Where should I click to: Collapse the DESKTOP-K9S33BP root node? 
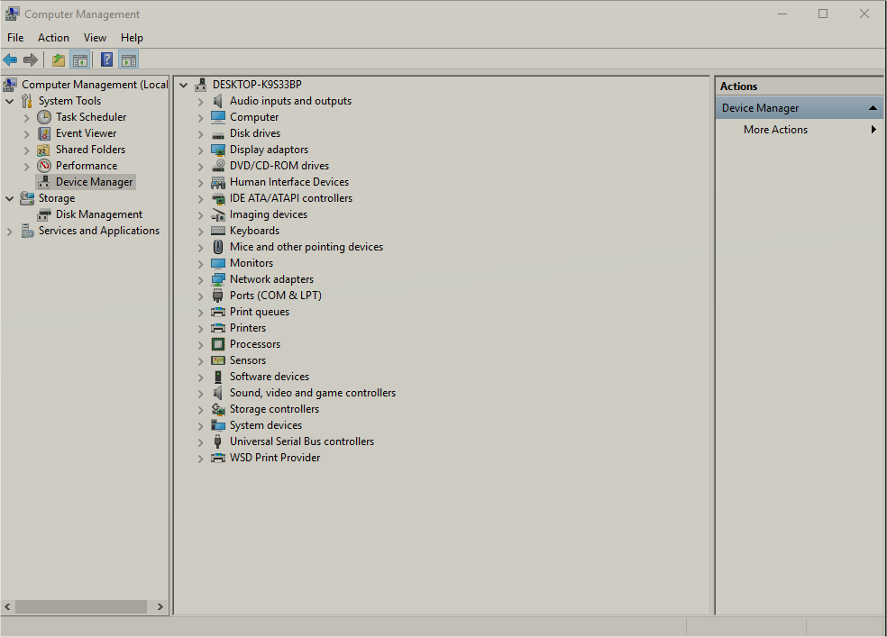click(183, 85)
